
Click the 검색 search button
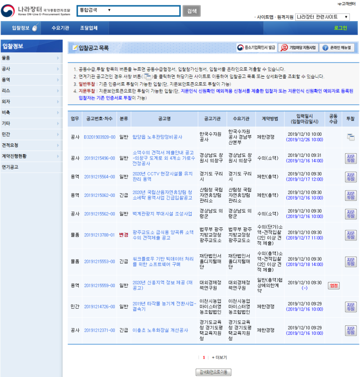pos(192,11)
